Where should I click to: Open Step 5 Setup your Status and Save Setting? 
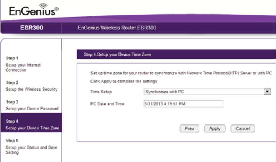pyautogui.click(x=31, y=146)
